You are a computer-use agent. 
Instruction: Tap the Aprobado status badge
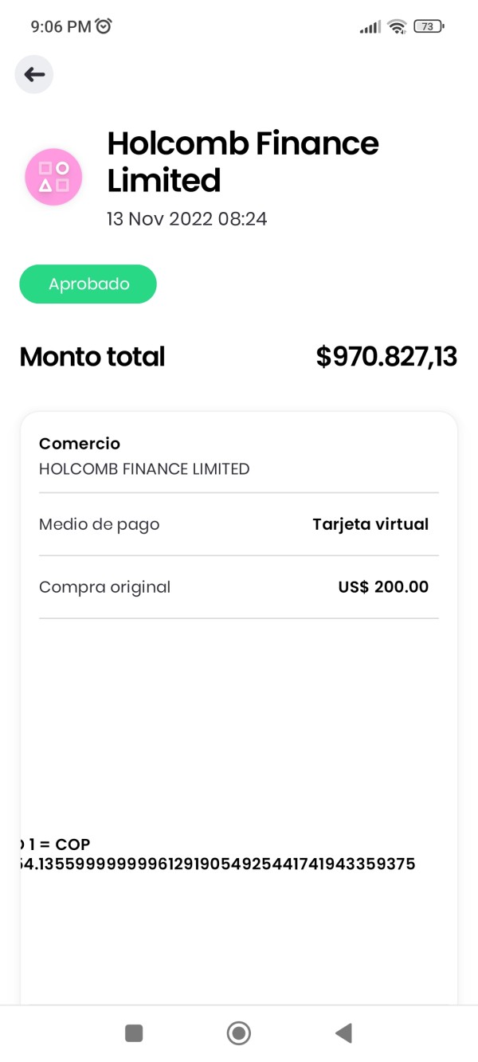coord(88,284)
